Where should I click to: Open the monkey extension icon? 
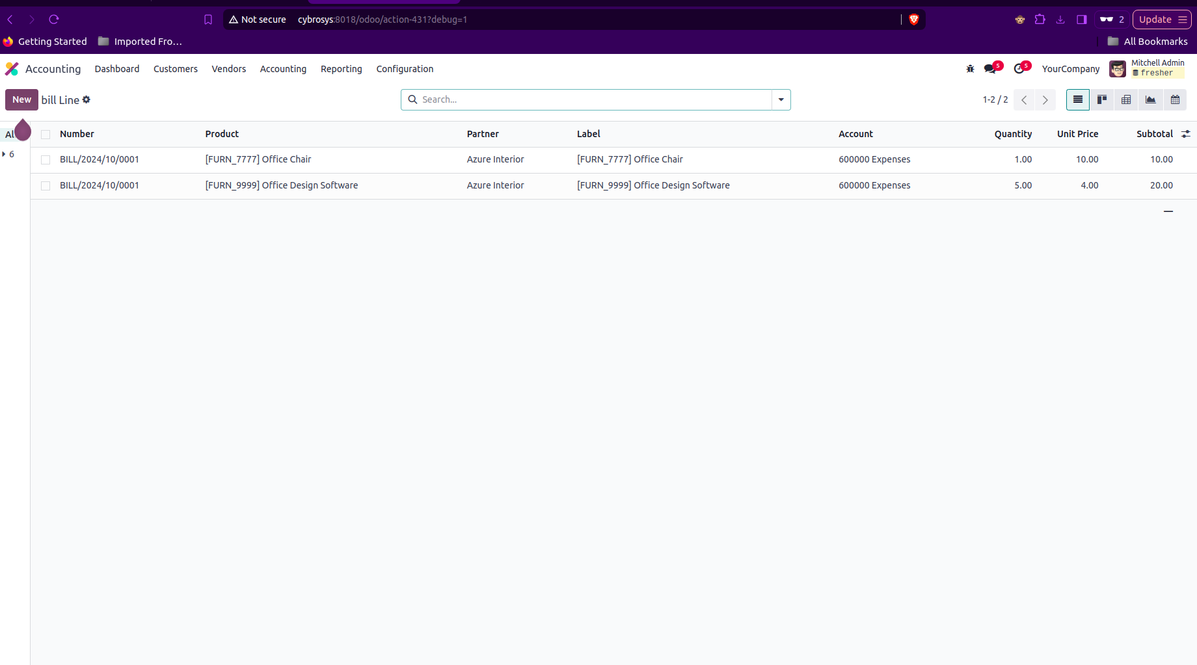1020,20
